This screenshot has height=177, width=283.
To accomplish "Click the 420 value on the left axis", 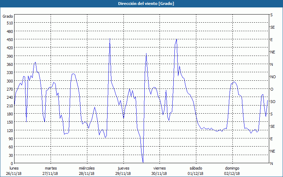I will (x=10, y=48).
